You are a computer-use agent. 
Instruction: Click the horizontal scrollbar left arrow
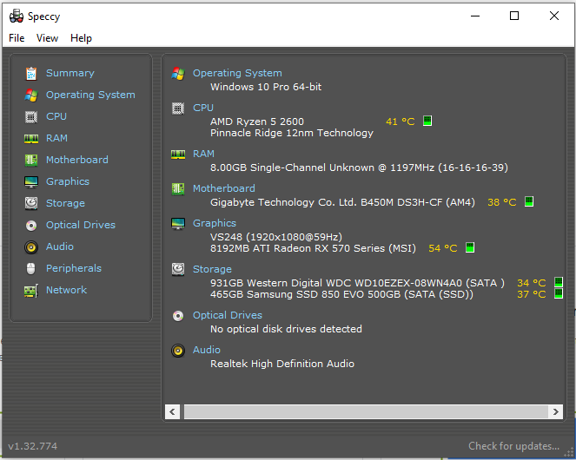click(172, 412)
